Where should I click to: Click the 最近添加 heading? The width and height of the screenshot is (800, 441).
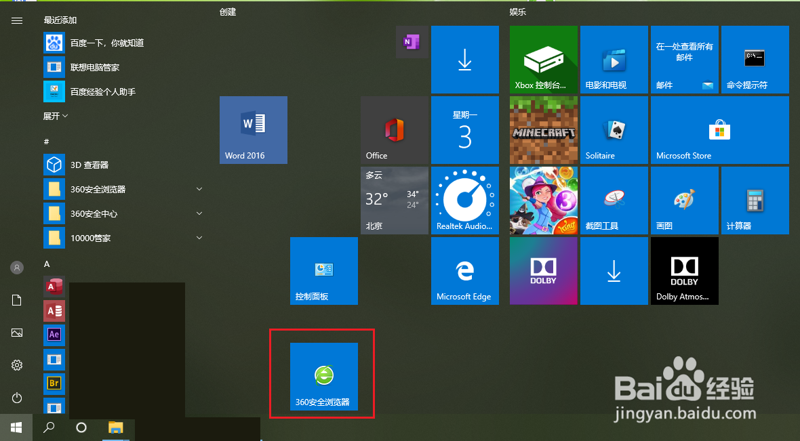point(60,20)
